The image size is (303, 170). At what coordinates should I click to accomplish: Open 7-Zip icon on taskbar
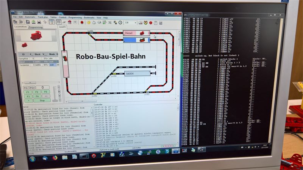[x=103, y=155]
